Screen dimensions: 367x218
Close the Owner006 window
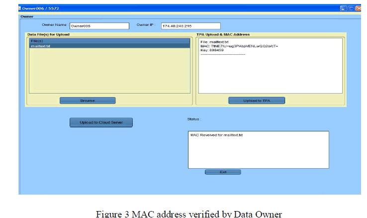pos(358,9)
